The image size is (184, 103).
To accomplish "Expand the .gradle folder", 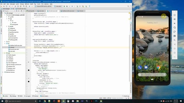I will click(7, 17).
